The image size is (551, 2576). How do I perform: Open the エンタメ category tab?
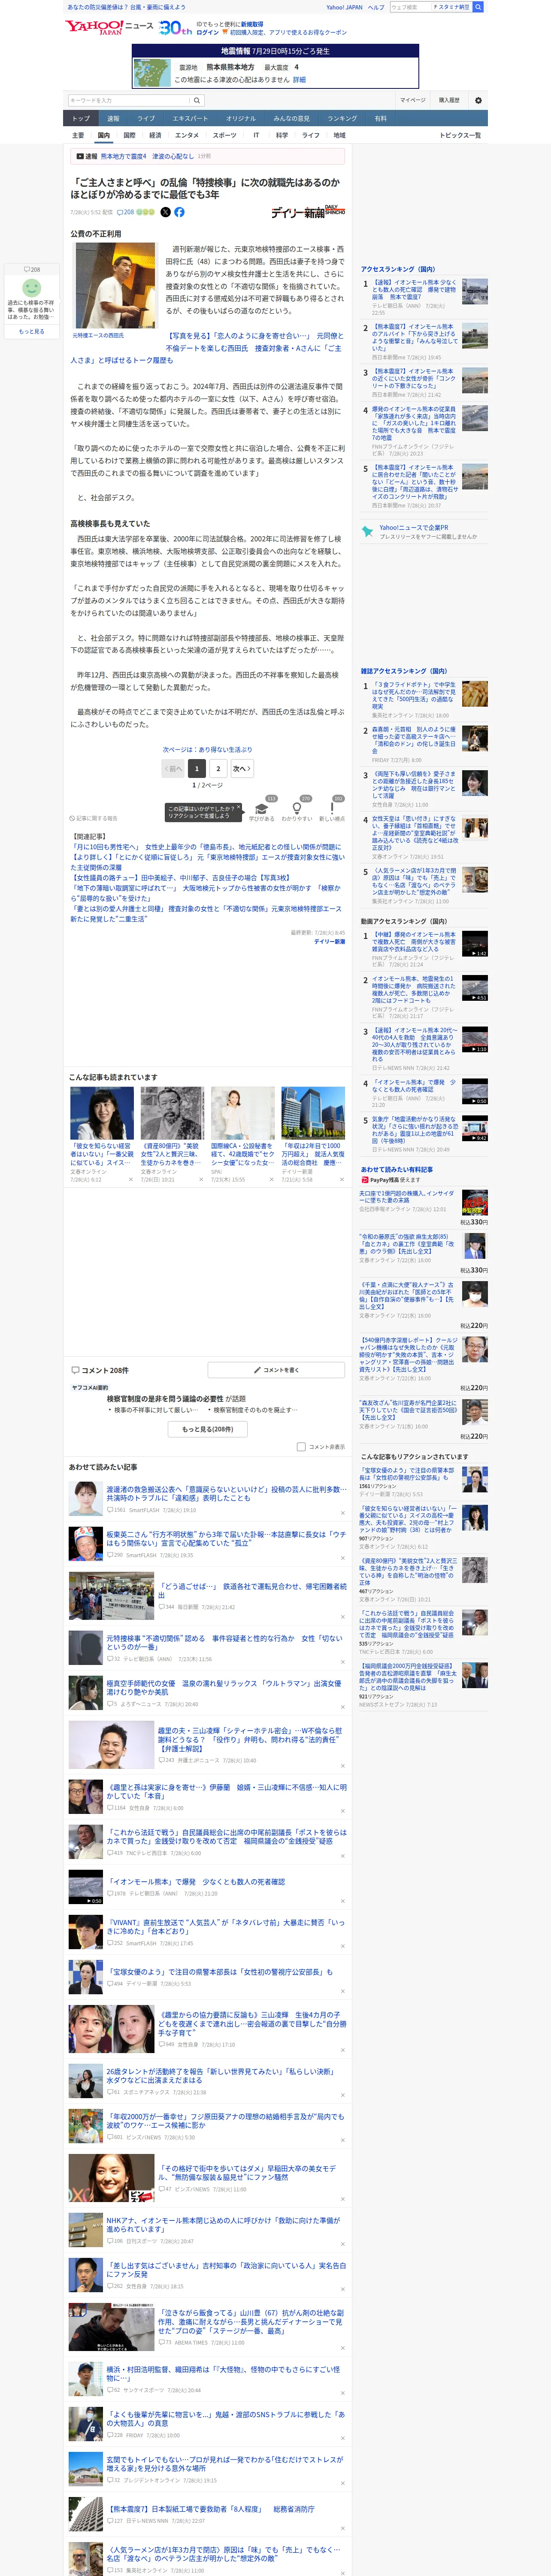pos(187,135)
